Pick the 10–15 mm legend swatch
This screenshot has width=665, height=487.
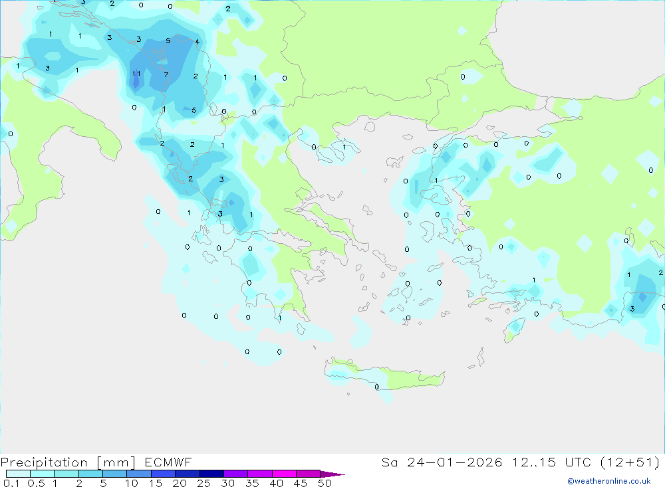tap(139, 474)
